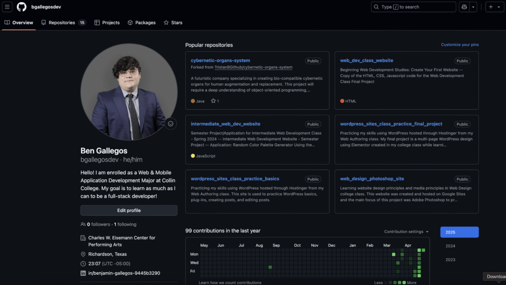Open the Contribution settings dropdown
This screenshot has height=285, width=506.
406,232
